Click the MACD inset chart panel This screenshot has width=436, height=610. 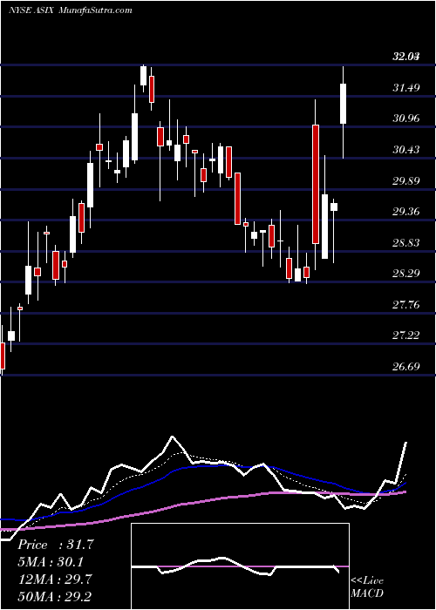pyautogui.click(x=240, y=566)
